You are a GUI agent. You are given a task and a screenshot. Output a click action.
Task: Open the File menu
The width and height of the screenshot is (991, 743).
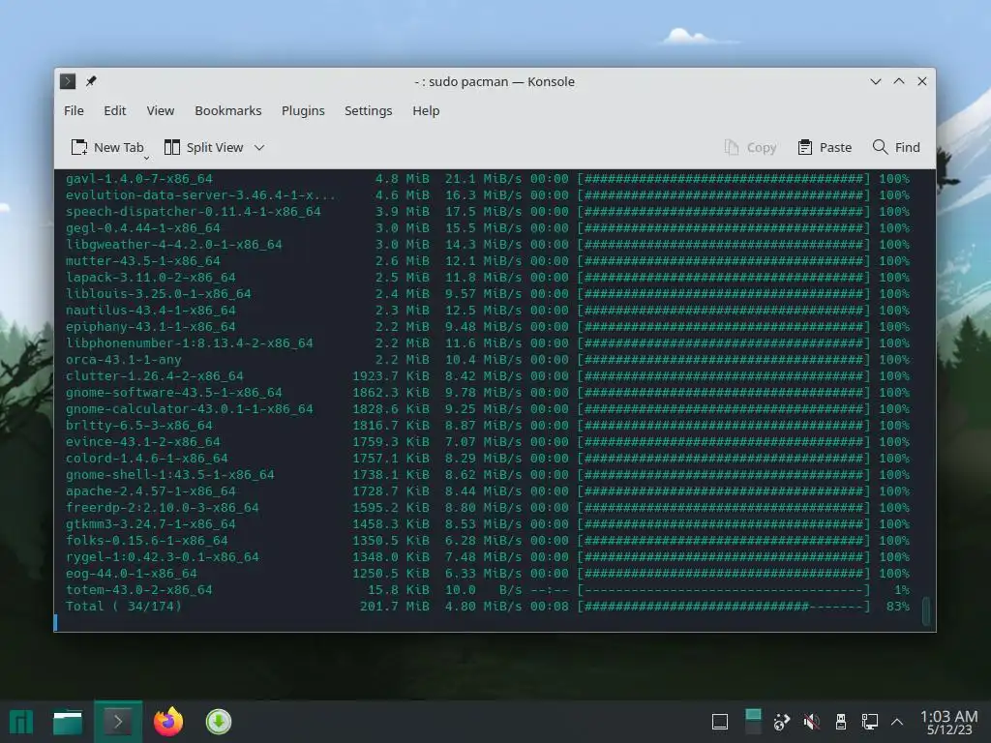pos(74,110)
